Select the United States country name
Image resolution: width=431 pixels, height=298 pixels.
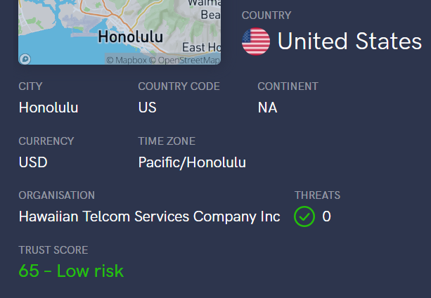tap(349, 41)
